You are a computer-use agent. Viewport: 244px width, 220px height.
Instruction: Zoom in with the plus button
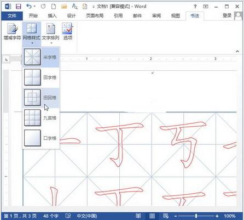click(x=217, y=216)
